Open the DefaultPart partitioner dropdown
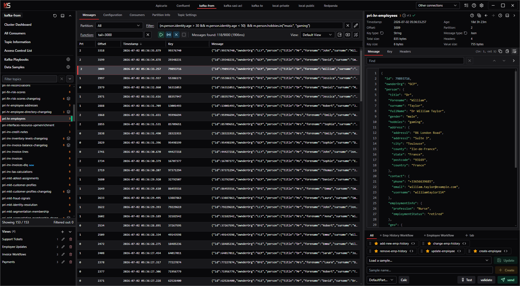This screenshot has width=520, height=286. pos(381,280)
